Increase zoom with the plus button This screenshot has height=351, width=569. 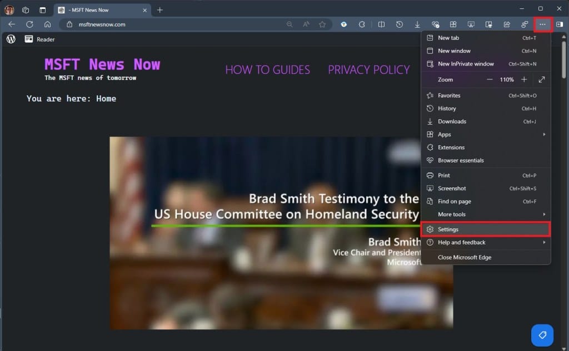pos(523,79)
